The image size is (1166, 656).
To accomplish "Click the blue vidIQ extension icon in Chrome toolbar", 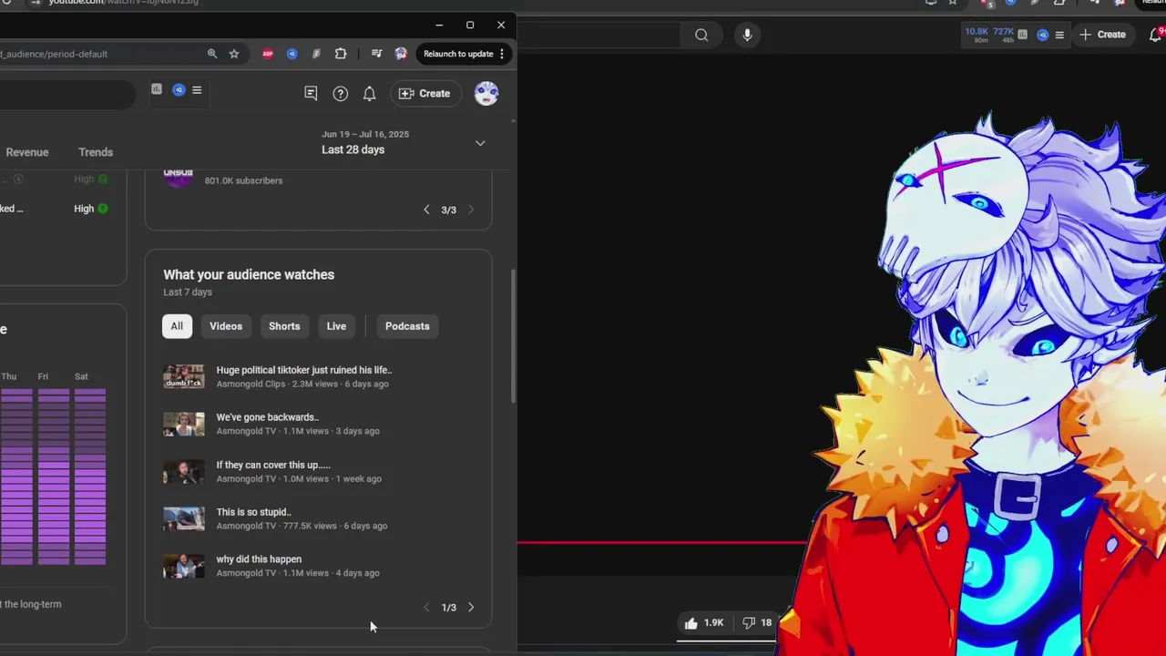I will pos(291,54).
